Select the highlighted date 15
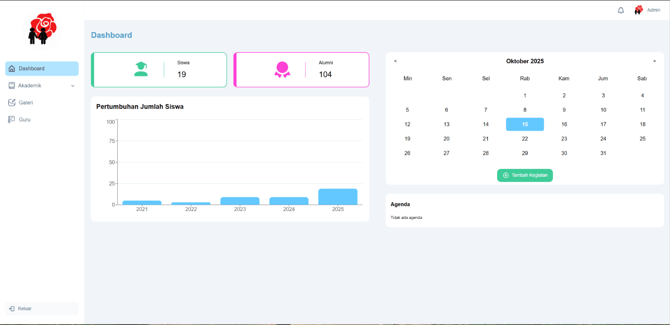 (x=525, y=124)
